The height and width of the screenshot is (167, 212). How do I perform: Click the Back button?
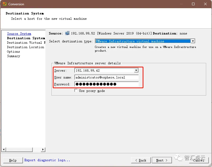[x=141, y=160]
